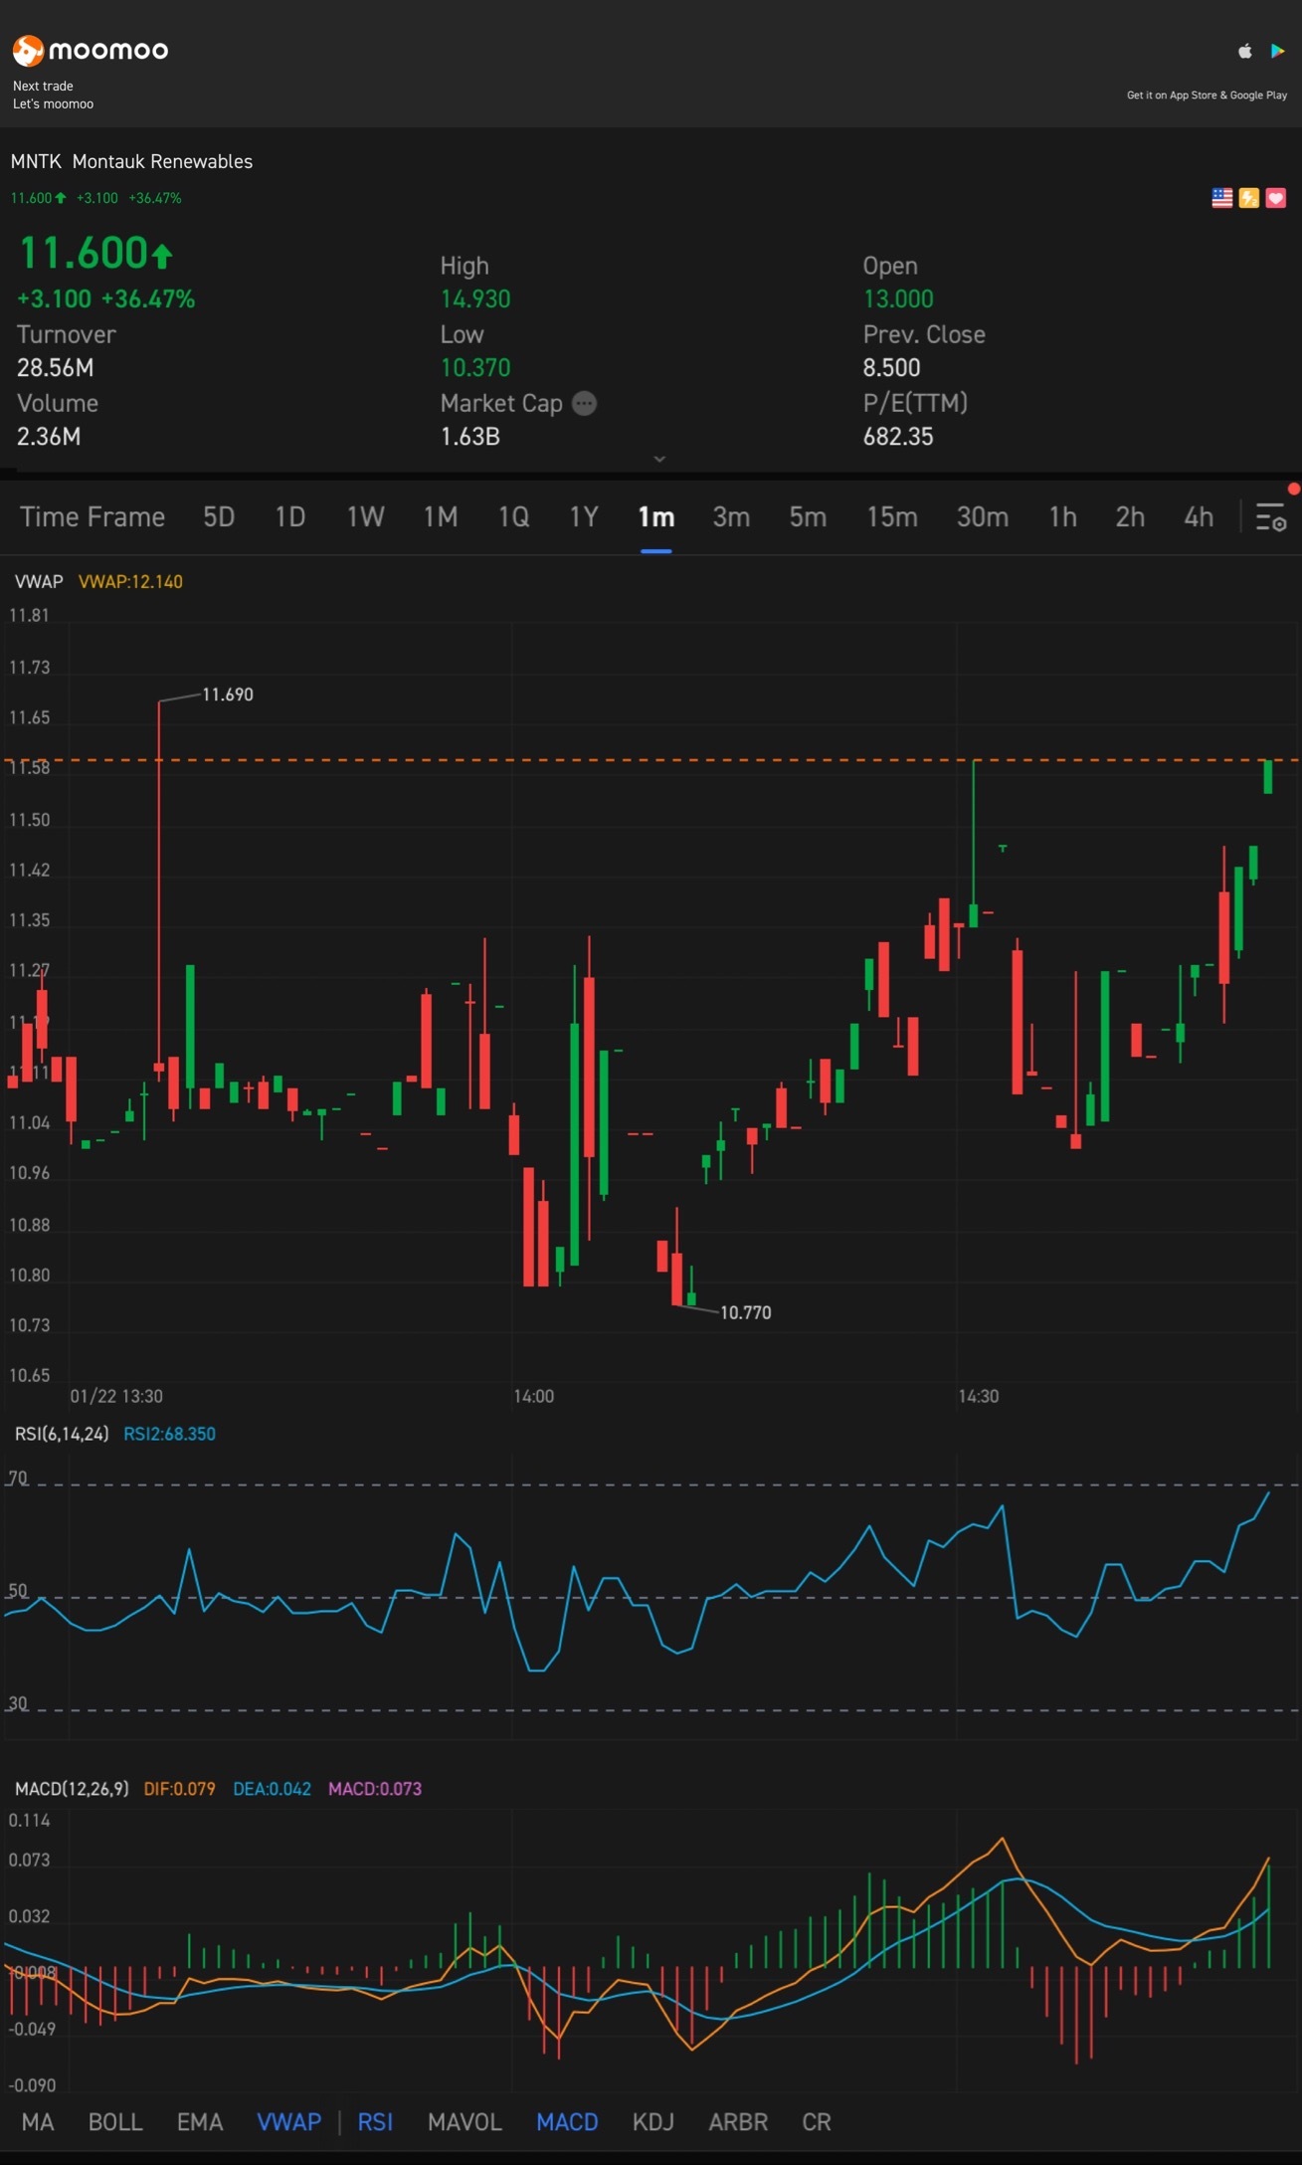Click the Low value 10.370

tap(475, 367)
